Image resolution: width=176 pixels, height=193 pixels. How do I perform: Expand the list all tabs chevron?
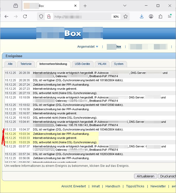point(125,6)
